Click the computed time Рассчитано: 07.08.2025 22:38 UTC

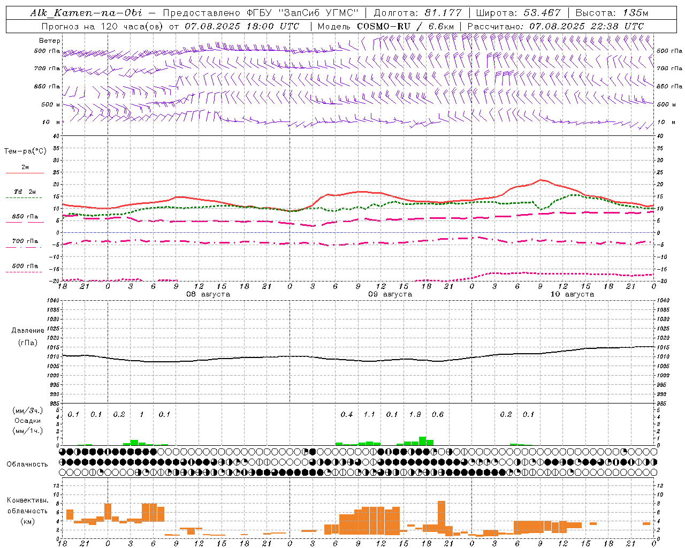click(555, 26)
